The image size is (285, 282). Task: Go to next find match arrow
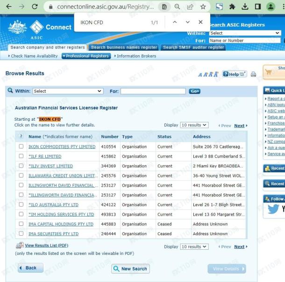[188, 22]
